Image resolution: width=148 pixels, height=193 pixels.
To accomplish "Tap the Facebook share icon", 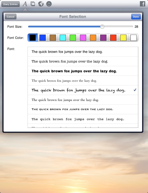I will coord(142,4).
